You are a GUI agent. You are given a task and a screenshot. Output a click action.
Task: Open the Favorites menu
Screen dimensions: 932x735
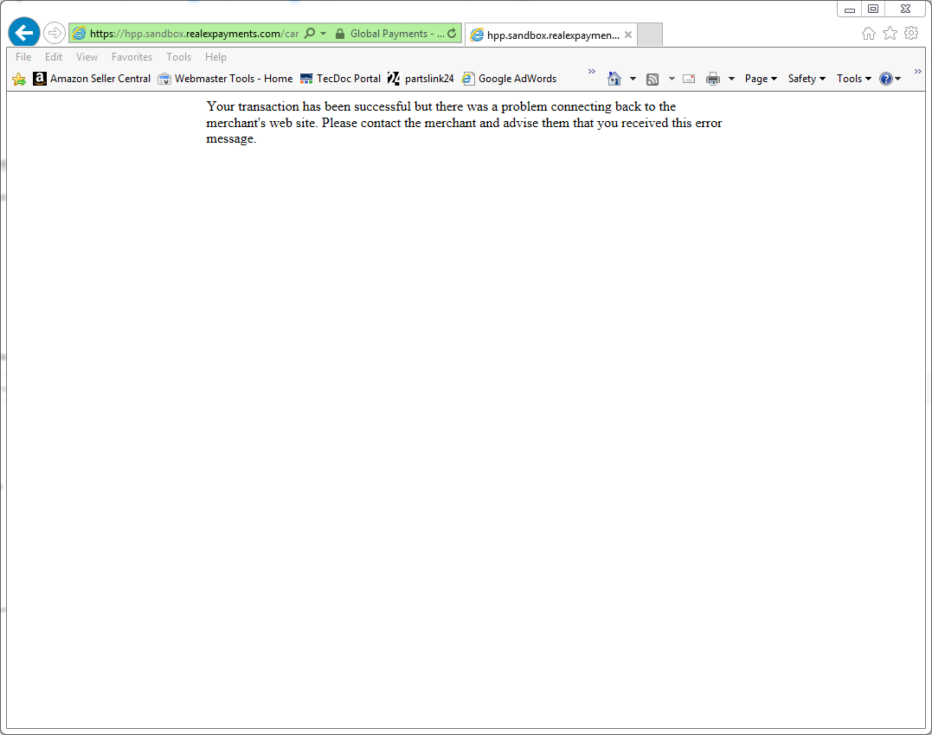coord(132,57)
